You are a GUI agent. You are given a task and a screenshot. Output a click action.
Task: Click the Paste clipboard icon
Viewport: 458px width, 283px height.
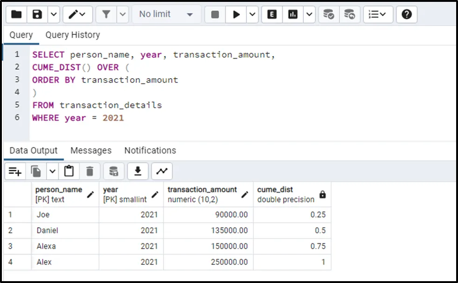[x=69, y=172]
